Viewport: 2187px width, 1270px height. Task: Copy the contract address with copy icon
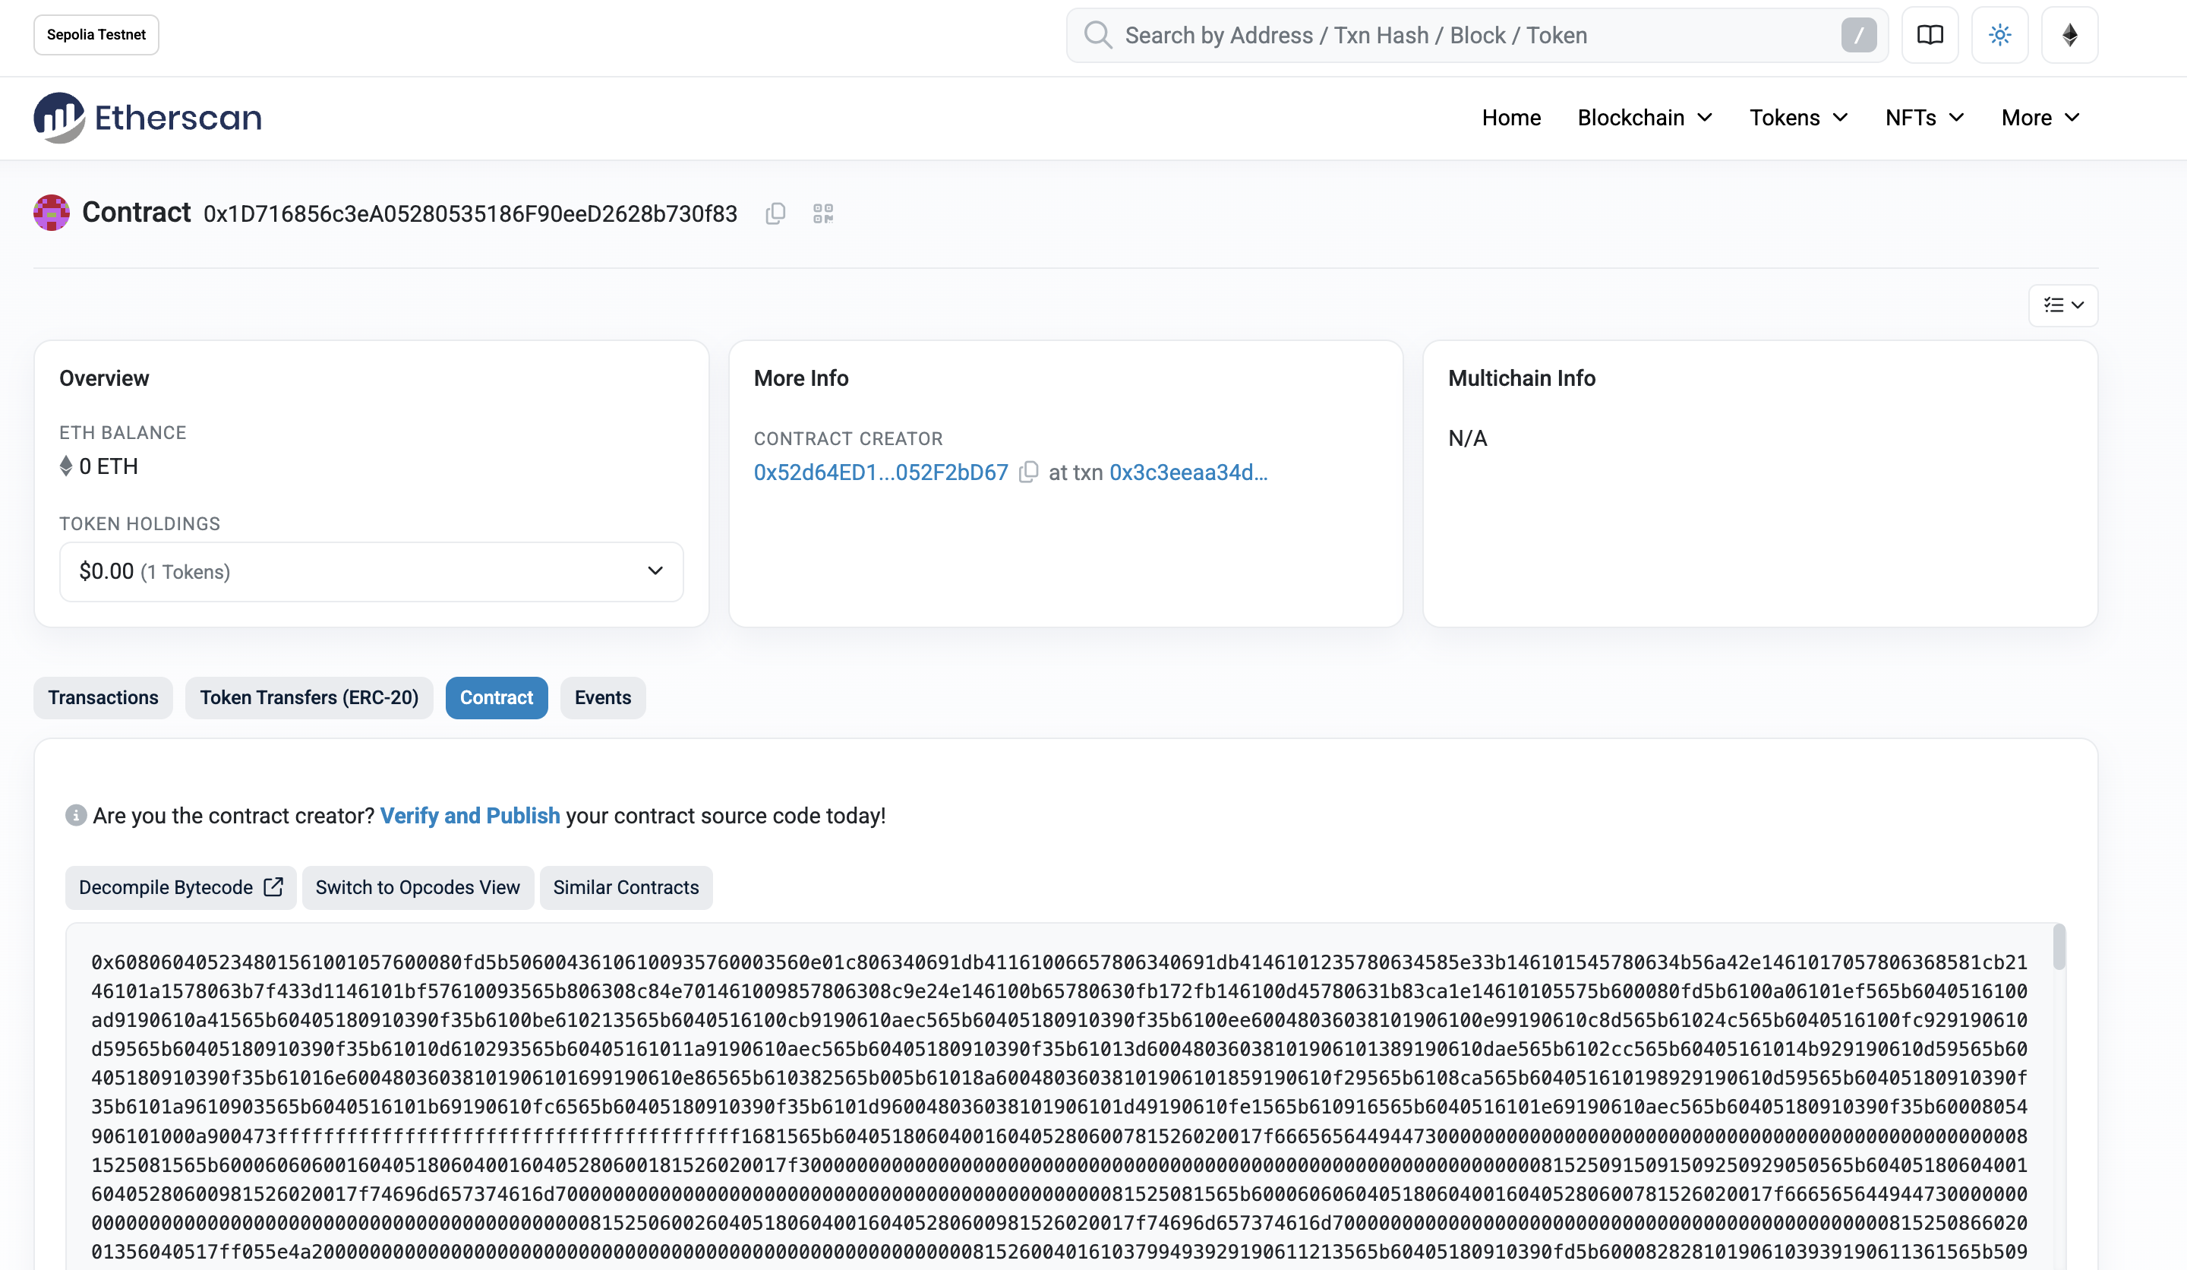pos(775,213)
